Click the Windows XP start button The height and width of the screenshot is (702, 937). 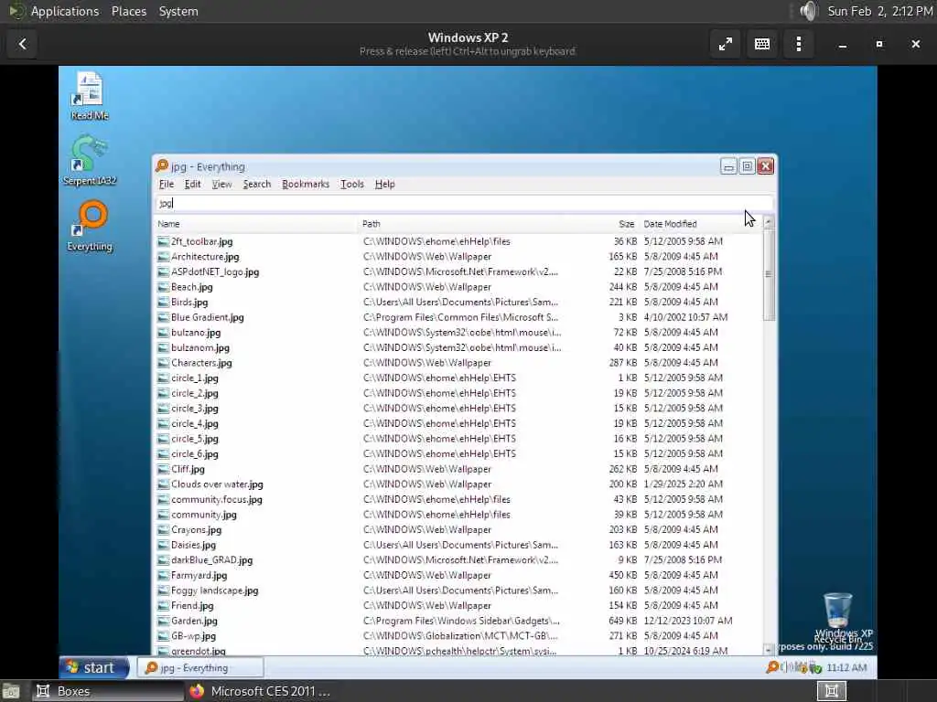point(94,667)
